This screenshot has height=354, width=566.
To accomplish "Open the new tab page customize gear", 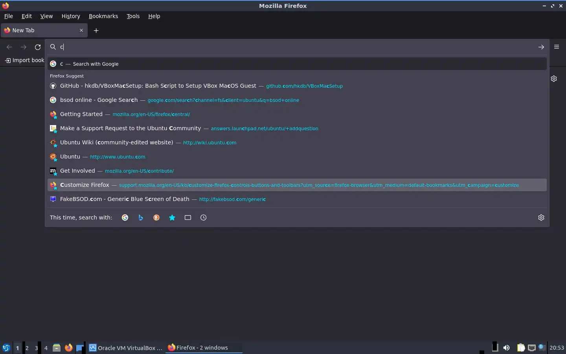I will (554, 79).
